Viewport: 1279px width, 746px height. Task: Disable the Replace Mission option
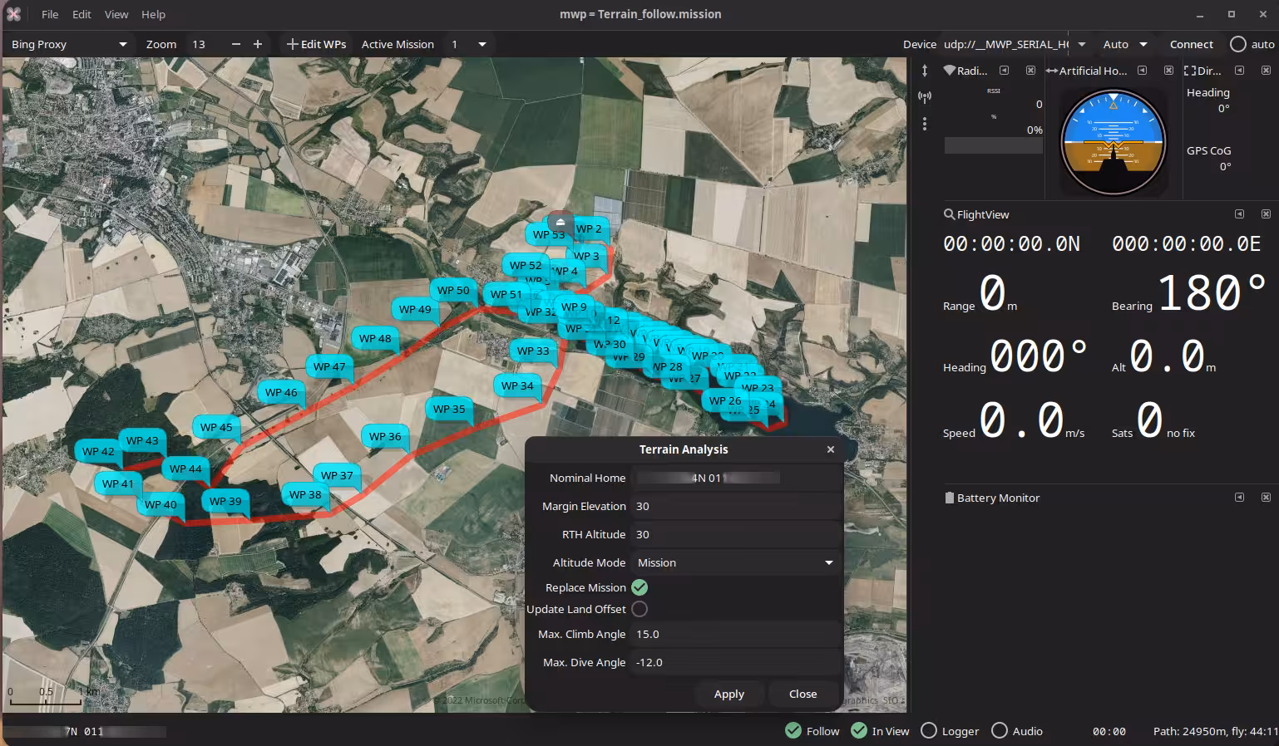639,587
